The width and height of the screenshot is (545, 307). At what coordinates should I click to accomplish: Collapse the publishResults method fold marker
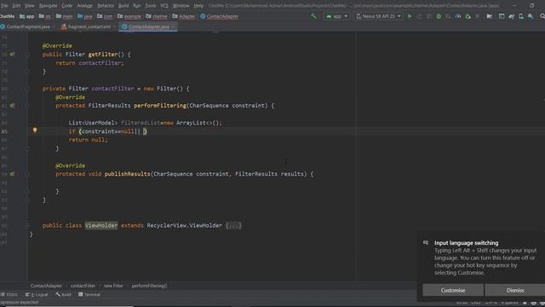pyautogui.click(x=26, y=174)
